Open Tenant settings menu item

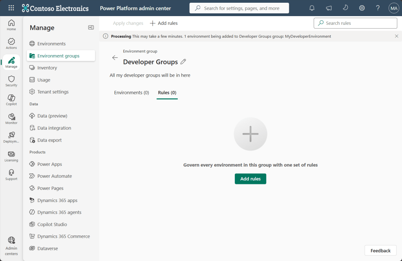[x=61, y=92]
